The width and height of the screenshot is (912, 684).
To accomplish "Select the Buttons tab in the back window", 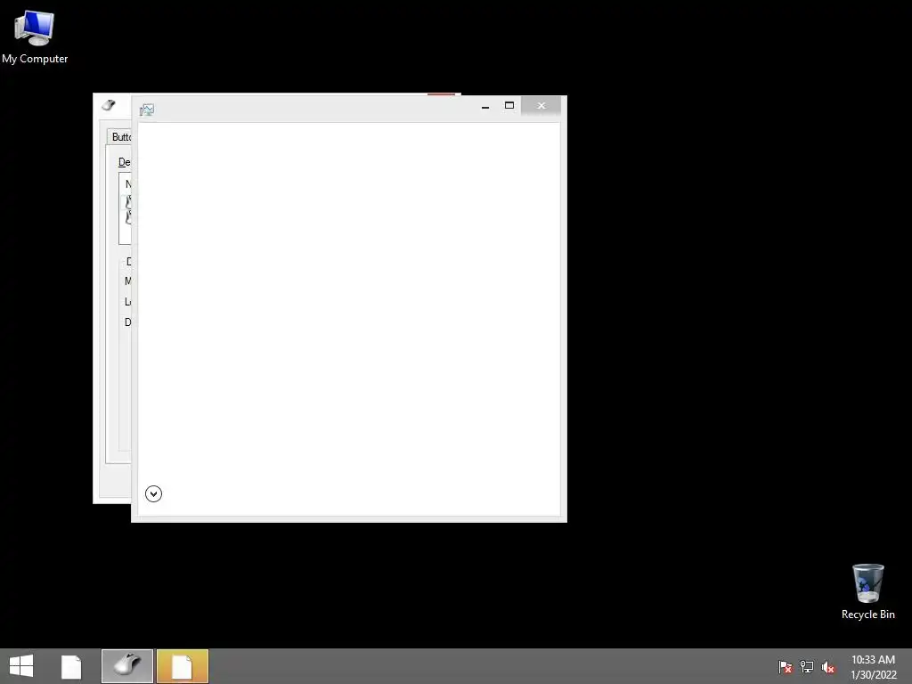I will point(121,136).
